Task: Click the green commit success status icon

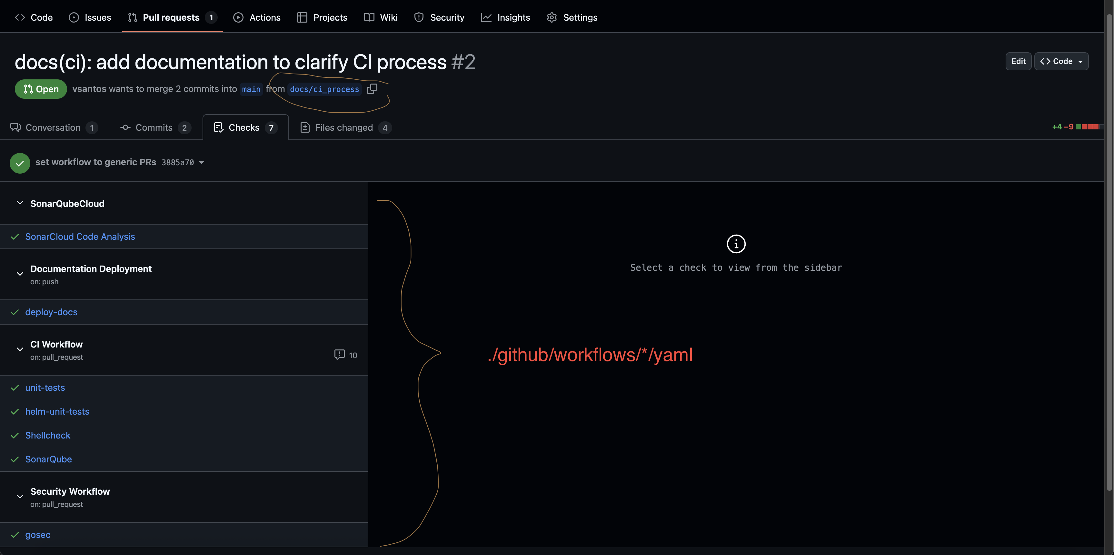Action: pos(20,163)
